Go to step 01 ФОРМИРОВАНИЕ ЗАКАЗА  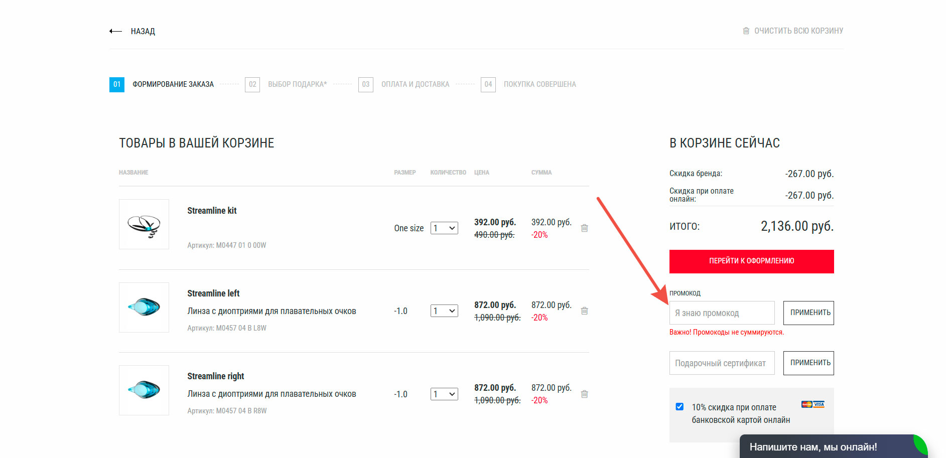coord(162,84)
